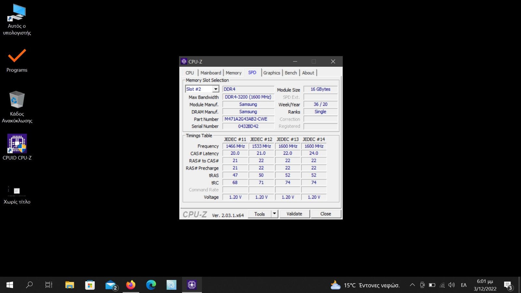Open Microsoft Store from the taskbar
This screenshot has width=521, height=293.
click(90, 285)
